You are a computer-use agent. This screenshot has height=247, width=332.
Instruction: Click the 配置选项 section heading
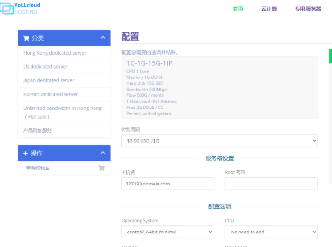tap(220, 206)
